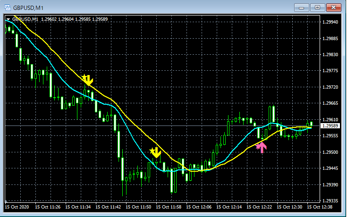Click the 1.29610 price scale label
Viewport: 347px width, 217px height.
(330, 120)
